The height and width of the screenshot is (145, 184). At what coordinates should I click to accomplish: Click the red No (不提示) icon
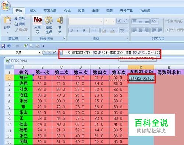click(38, 20)
